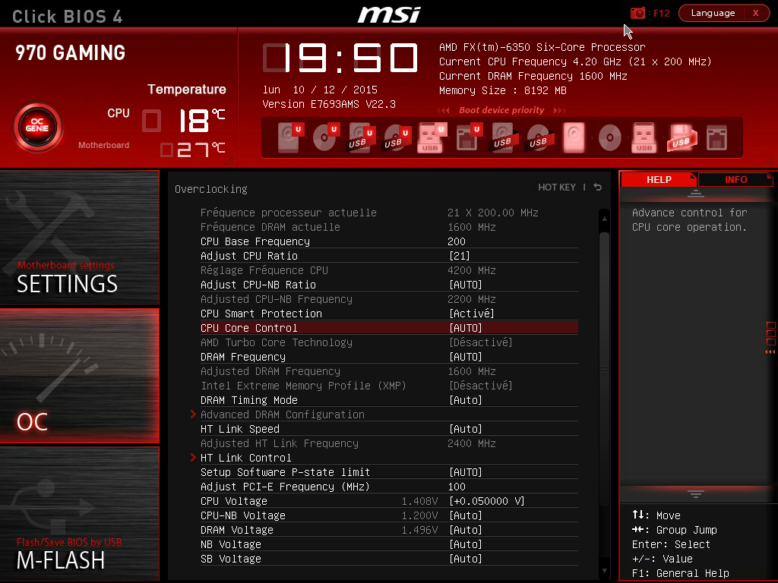Click the Adjusted CPU-NB Frequency 2200 MHz row

point(389,299)
